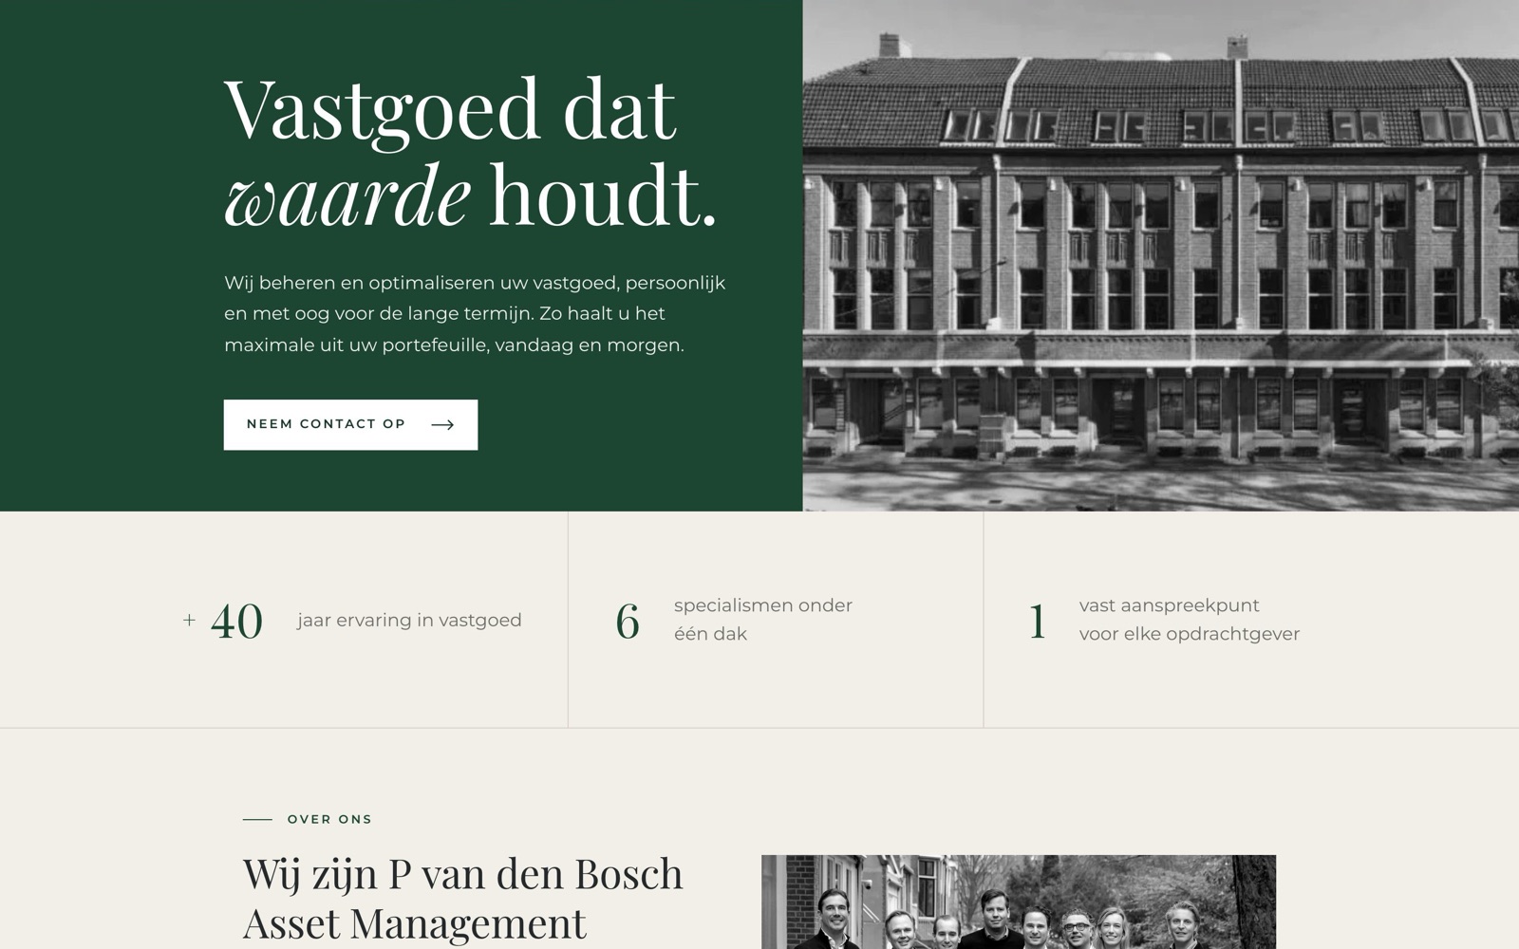Click 'Wij zijn P van den Bosch Asset Management' heading
Viewport: 1519px width, 949px height.
(x=463, y=898)
